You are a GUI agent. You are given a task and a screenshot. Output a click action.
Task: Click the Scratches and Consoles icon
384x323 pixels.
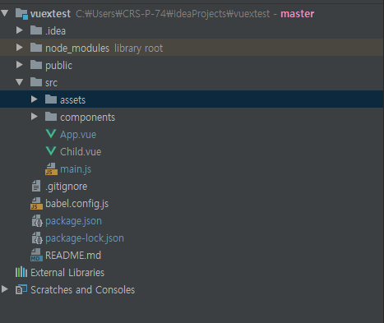[x=21, y=289]
